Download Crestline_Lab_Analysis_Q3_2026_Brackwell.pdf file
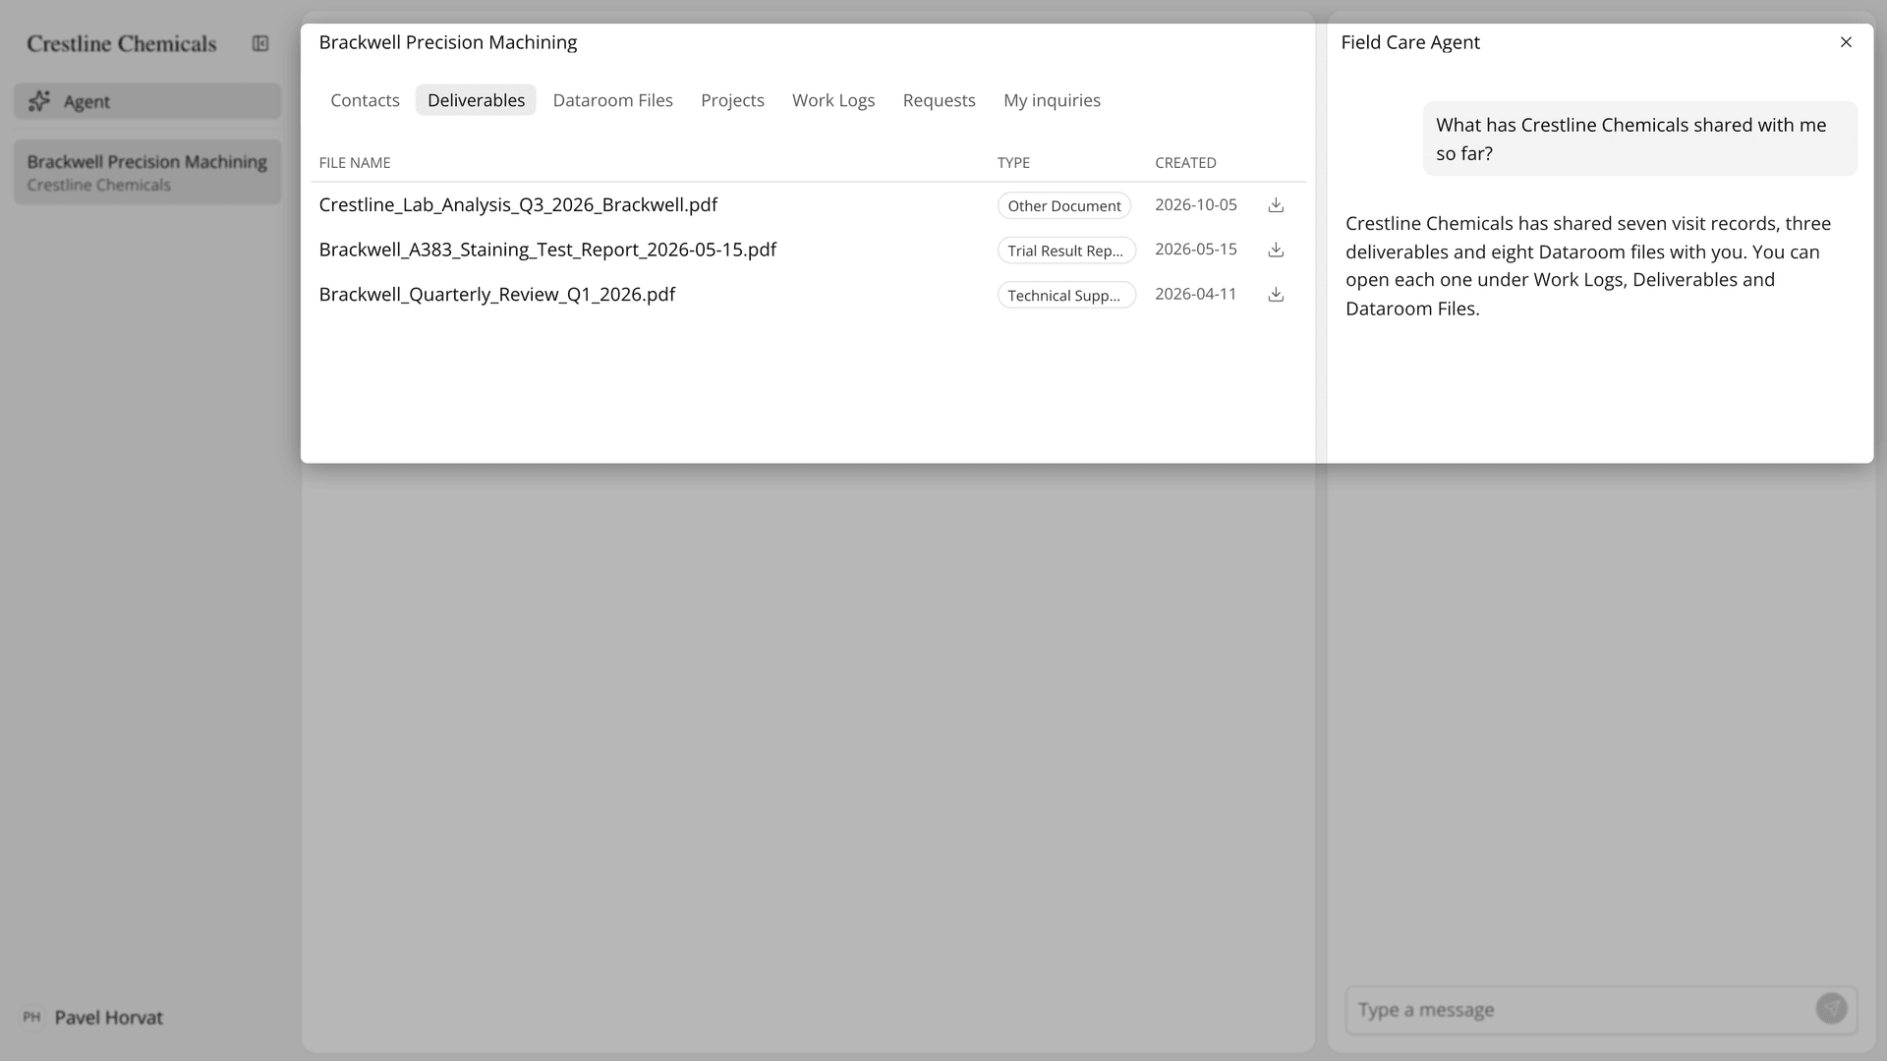 [1276, 205]
